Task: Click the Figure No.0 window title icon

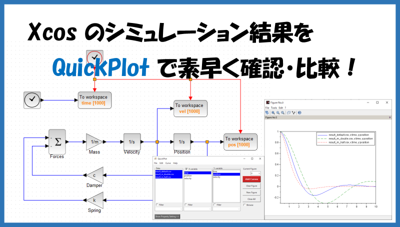Action: (x=268, y=102)
